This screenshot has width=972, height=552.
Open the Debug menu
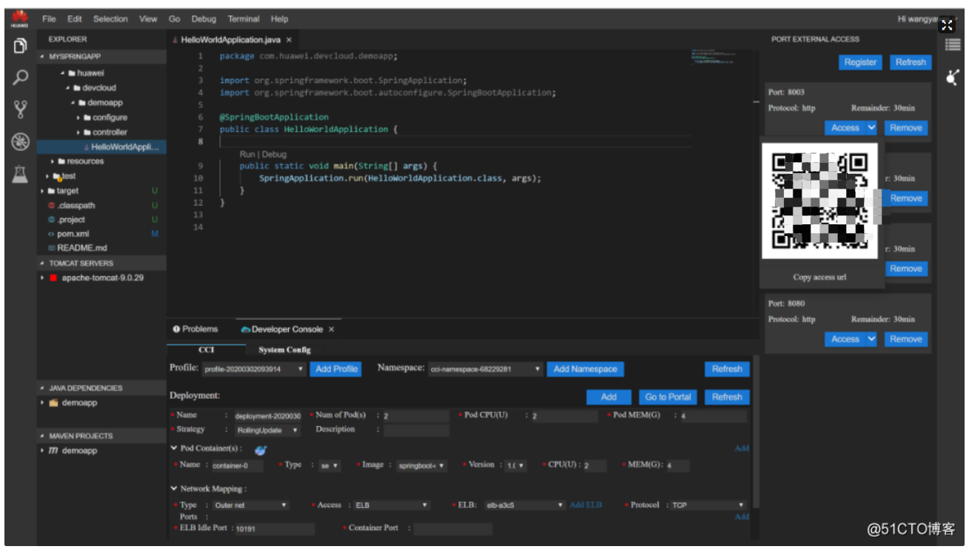[x=204, y=18]
